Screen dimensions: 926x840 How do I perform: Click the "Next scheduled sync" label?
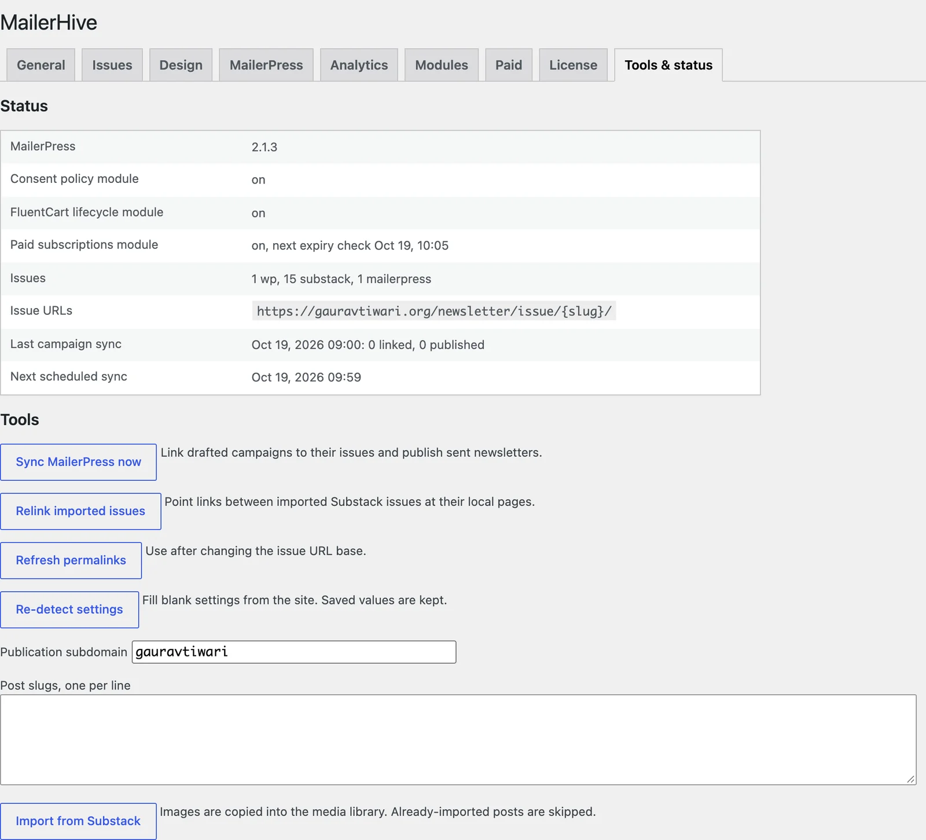click(69, 376)
